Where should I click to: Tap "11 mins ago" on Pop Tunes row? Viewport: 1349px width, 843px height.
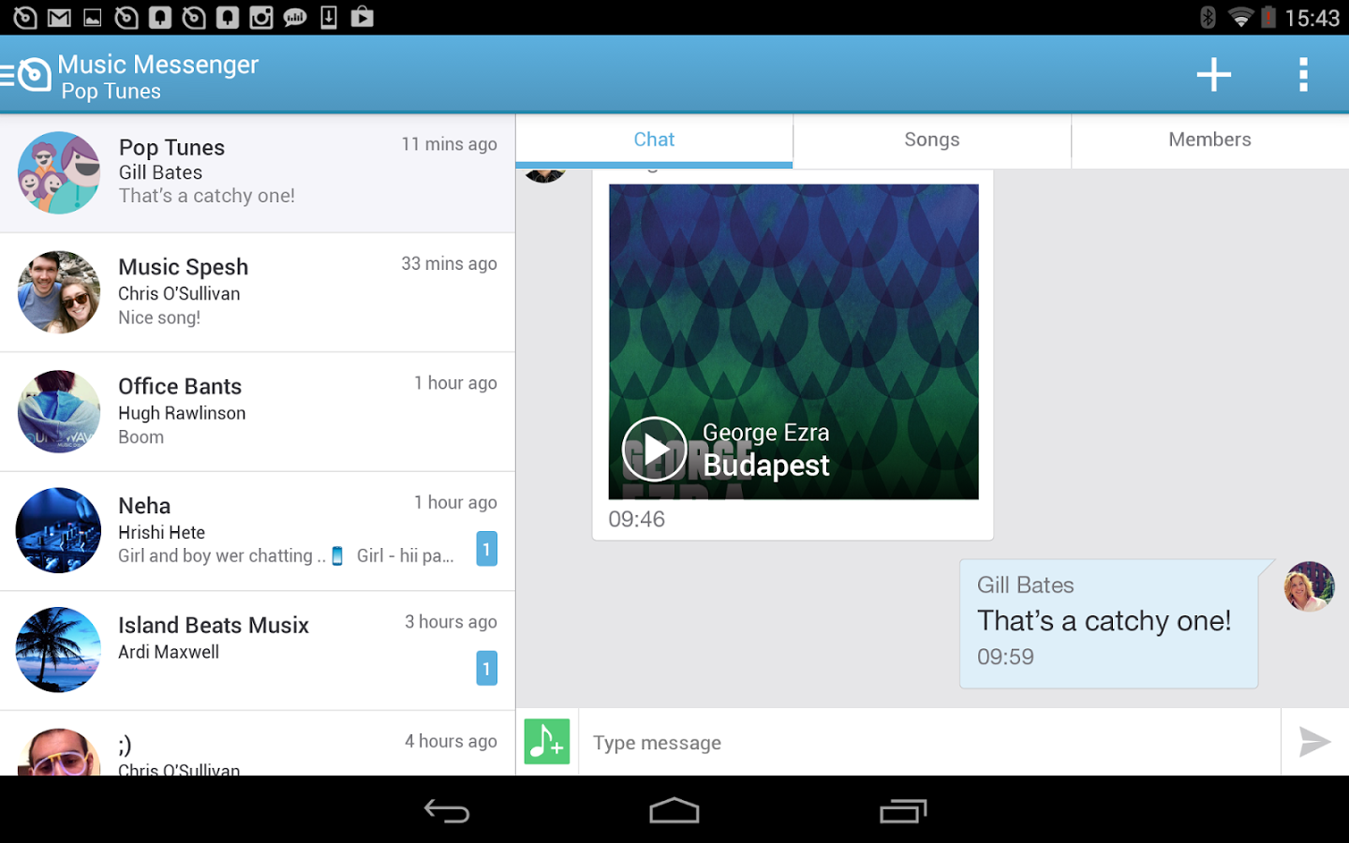coord(450,144)
